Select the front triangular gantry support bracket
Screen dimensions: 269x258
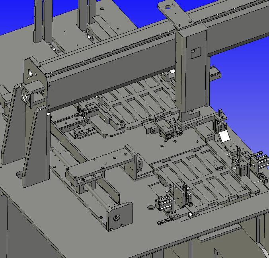coord(37,147)
